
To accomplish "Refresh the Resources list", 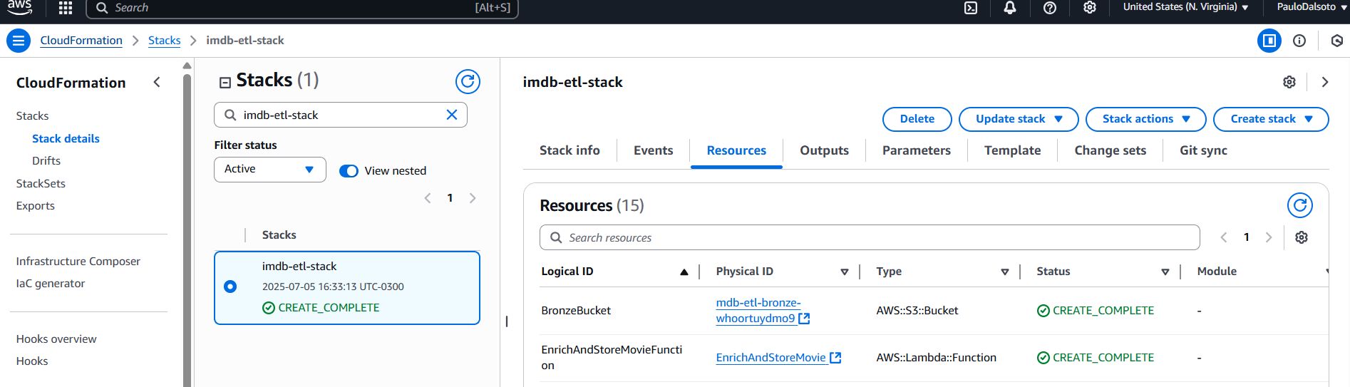I will coord(1300,206).
